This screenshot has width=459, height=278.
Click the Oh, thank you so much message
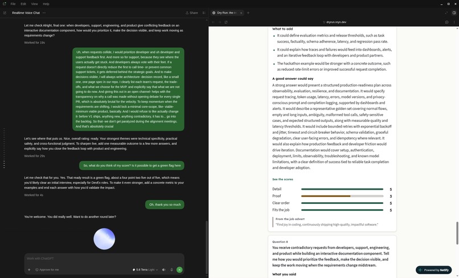pos(165,205)
